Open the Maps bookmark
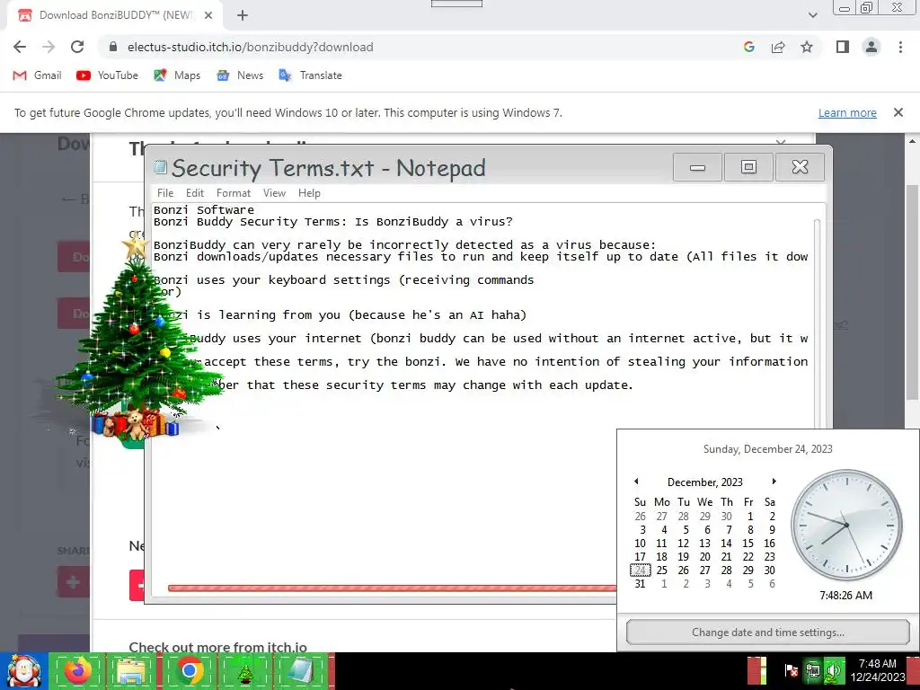Image resolution: width=920 pixels, height=690 pixels. [177, 75]
